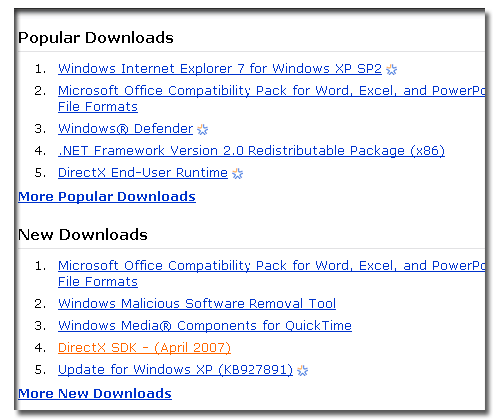Click File Formats text in New Downloads
This screenshot has height=419, width=499.
pyautogui.click(x=98, y=282)
